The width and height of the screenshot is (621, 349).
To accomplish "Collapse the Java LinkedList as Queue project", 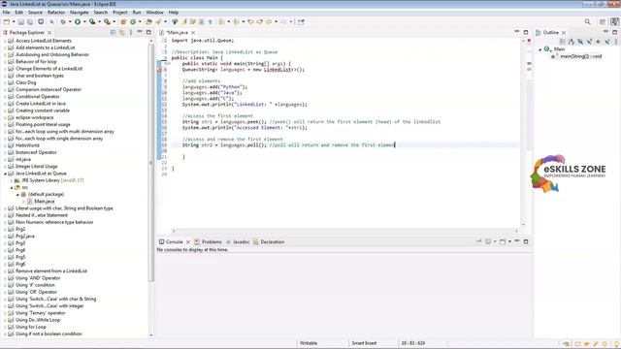I will coord(5,174).
